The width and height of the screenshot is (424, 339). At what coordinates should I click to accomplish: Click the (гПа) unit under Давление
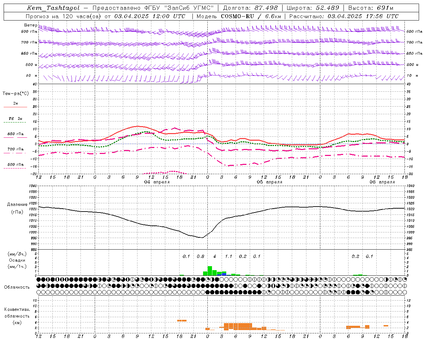tap(17, 212)
